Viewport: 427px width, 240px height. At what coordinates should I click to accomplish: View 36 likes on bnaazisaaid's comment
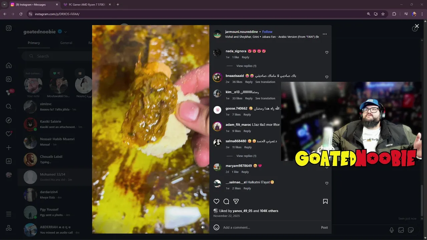coord(237,82)
